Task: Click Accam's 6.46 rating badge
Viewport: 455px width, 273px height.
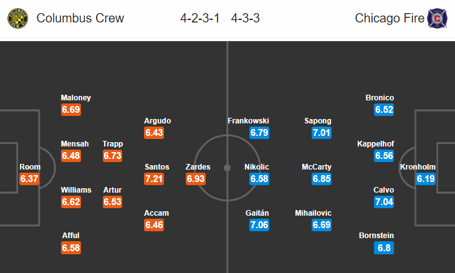Action: pos(154,225)
